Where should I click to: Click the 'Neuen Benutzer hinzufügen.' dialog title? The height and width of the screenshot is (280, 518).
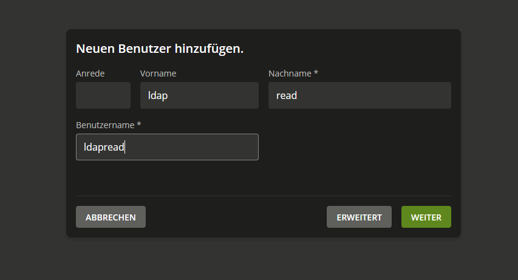click(x=160, y=49)
